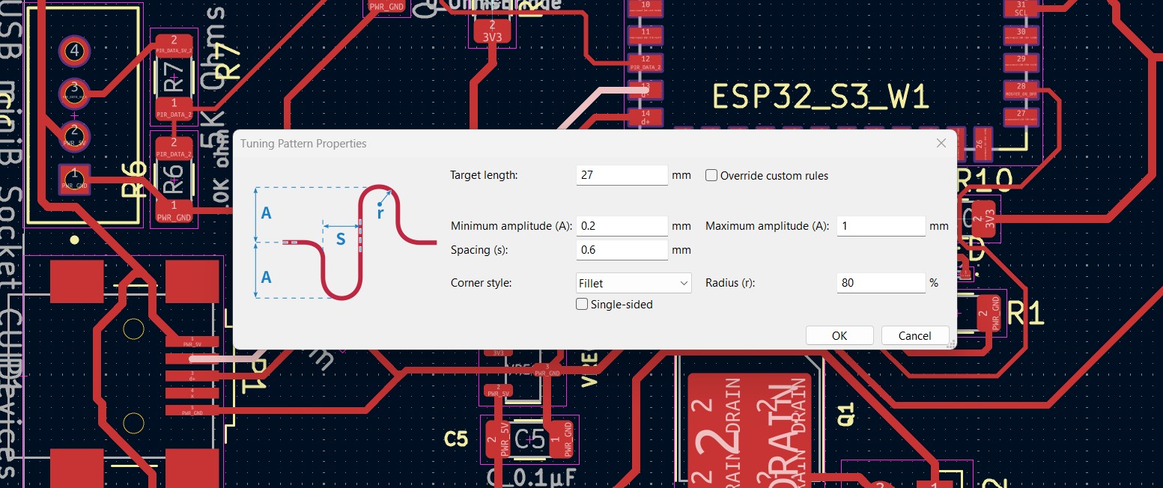Select R1 pad 2 PWR_GND
The height and width of the screenshot is (488, 1163).
coord(989,312)
